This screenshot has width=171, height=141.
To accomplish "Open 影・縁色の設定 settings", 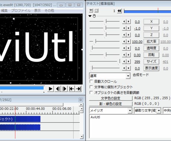I will (x=111, y=104).
